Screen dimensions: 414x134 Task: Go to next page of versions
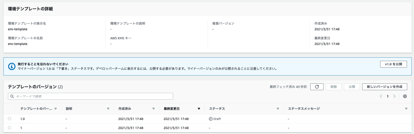(x=394, y=96)
